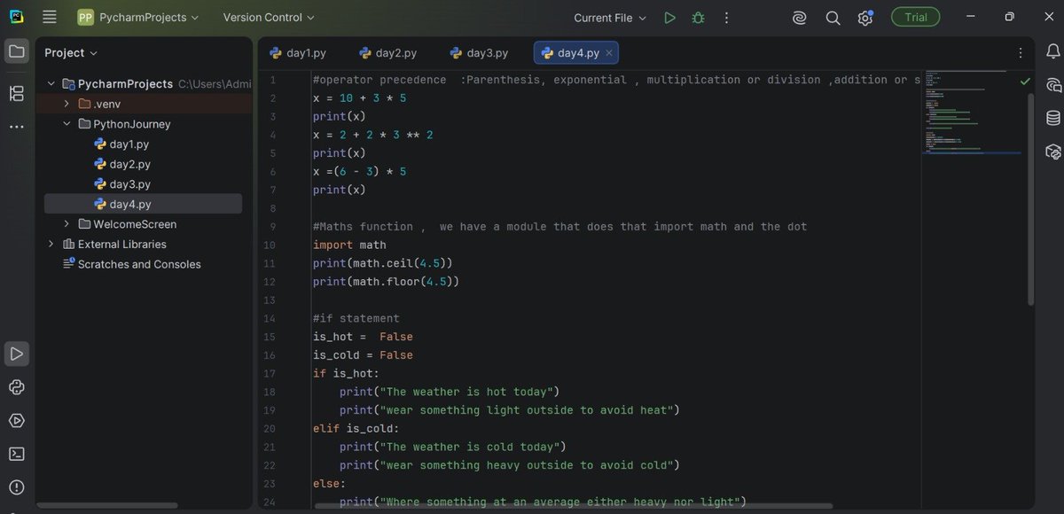
Task: Click the 'is_cold = False' line
Action: 363,354
